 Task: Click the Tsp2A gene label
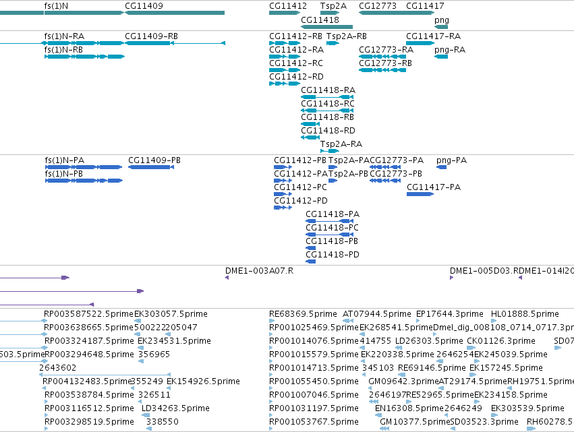click(333, 6)
